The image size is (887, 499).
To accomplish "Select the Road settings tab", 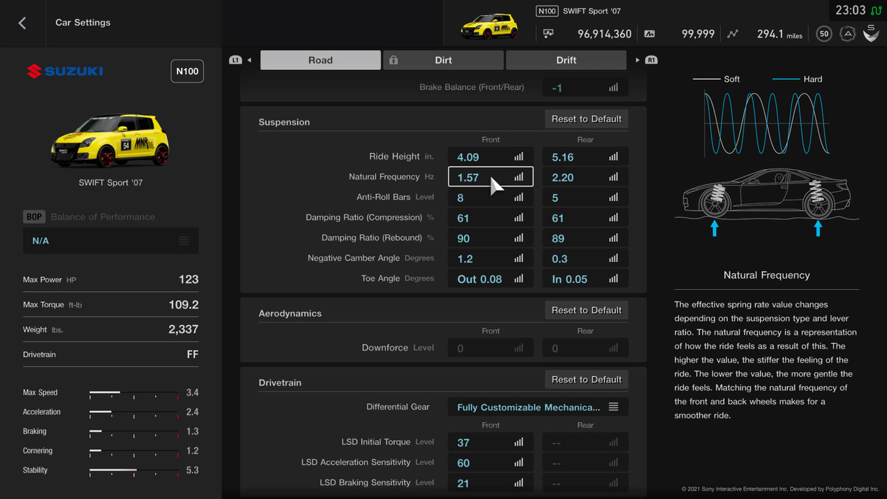I will coord(320,60).
